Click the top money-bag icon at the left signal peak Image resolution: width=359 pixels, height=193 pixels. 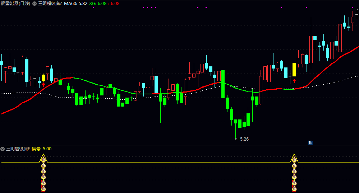[43, 160]
